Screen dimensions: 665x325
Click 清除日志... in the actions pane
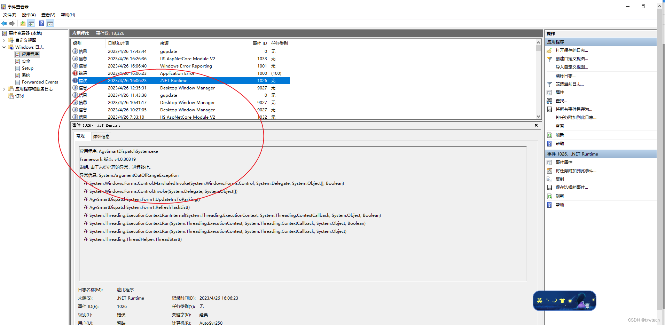tap(565, 76)
